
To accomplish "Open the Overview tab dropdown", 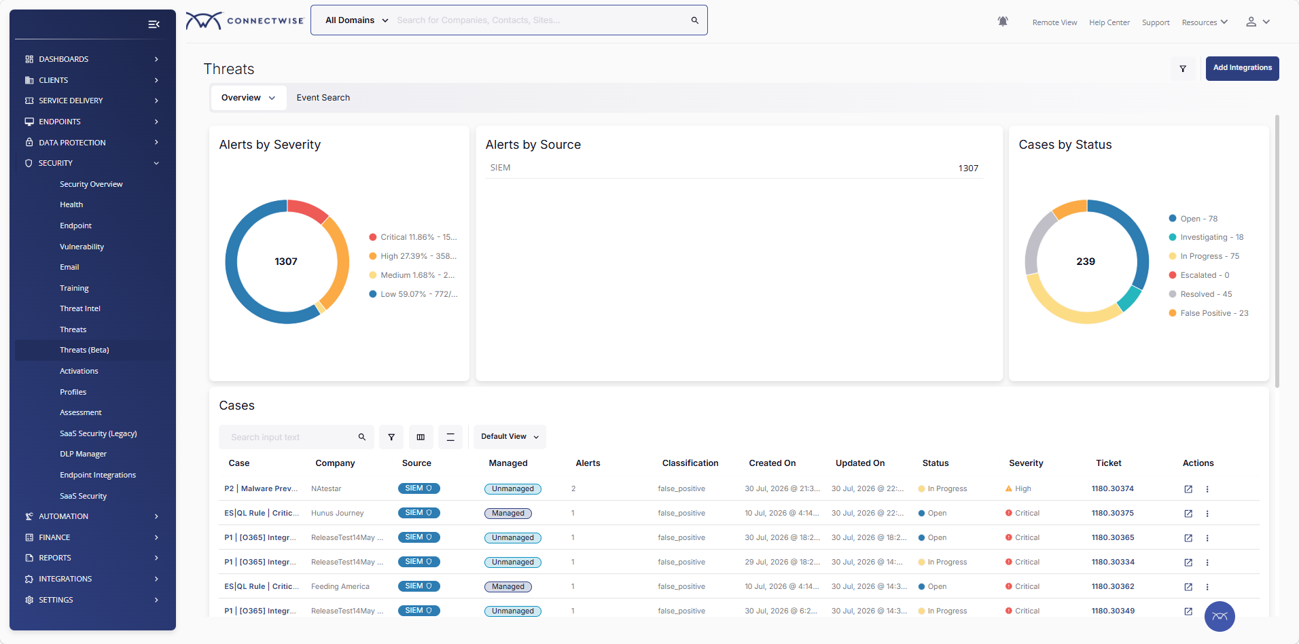I will [x=248, y=98].
